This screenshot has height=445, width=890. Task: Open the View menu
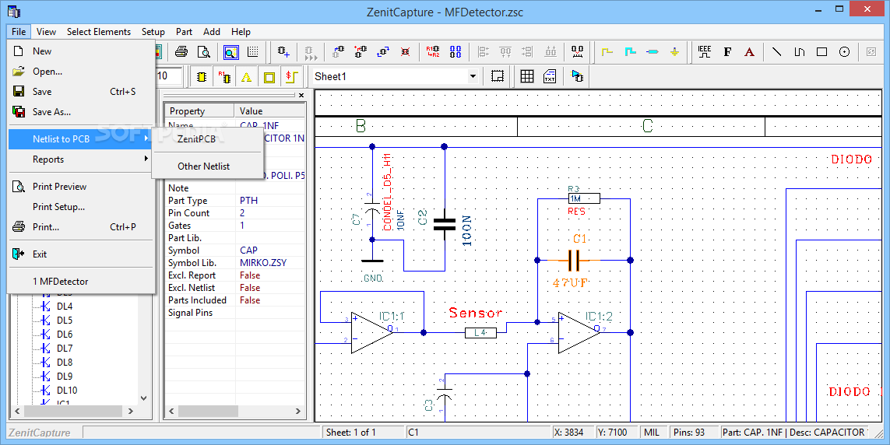tap(46, 32)
